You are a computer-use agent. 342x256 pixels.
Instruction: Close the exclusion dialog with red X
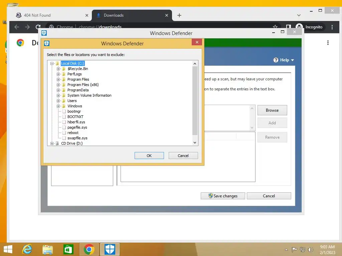tap(197, 42)
